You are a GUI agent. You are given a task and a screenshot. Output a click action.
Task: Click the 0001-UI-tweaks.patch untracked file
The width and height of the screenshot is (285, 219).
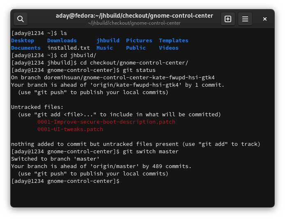pos(70,129)
